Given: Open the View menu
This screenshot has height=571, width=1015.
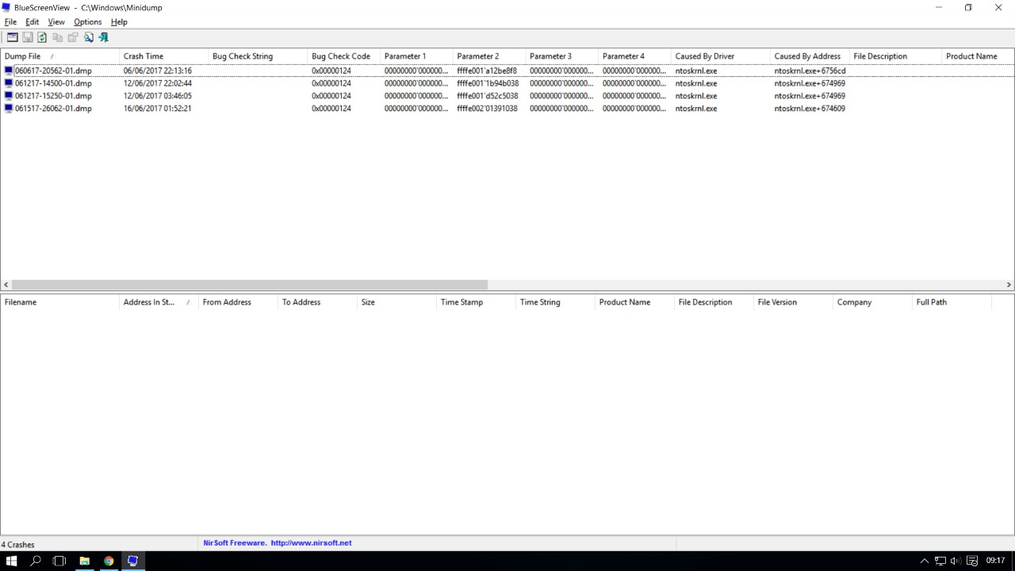Looking at the screenshot, I should click(56, 22).
